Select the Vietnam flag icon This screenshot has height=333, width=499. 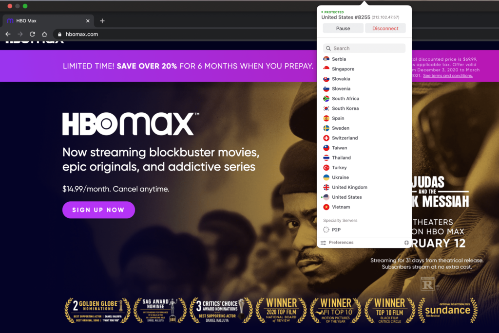click(326, 207)
